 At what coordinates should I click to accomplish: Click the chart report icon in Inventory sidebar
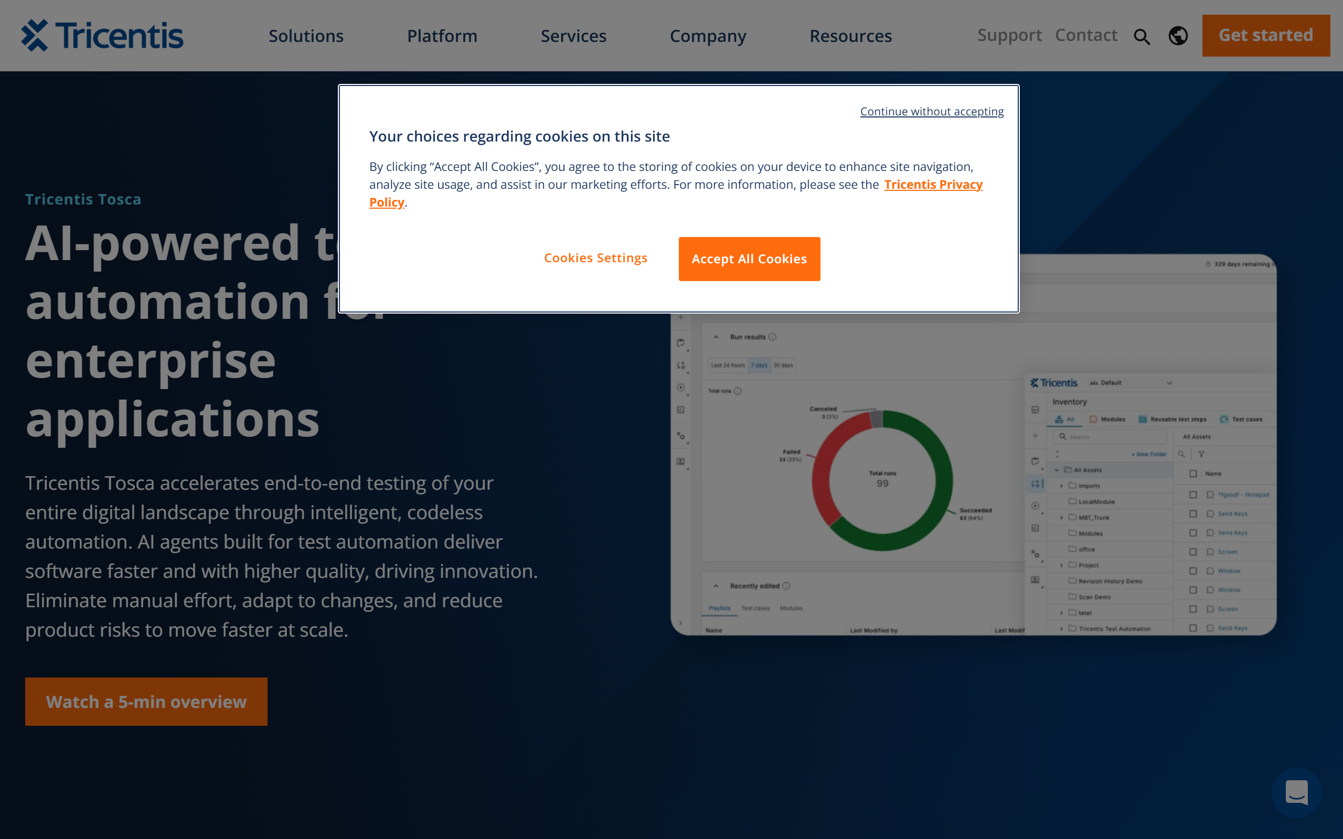[1035, 528]
